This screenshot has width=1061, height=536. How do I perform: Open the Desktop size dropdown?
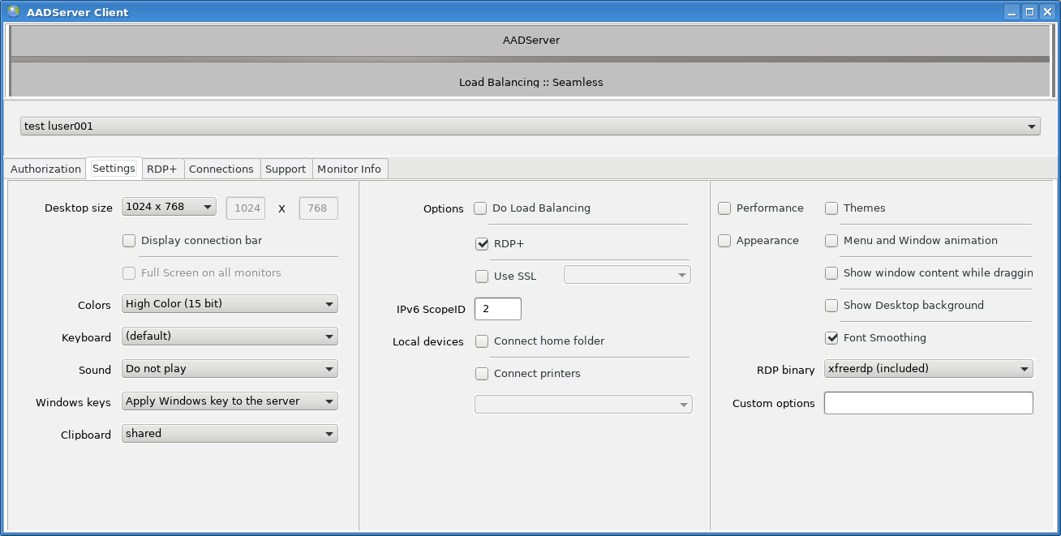(169, 207)
